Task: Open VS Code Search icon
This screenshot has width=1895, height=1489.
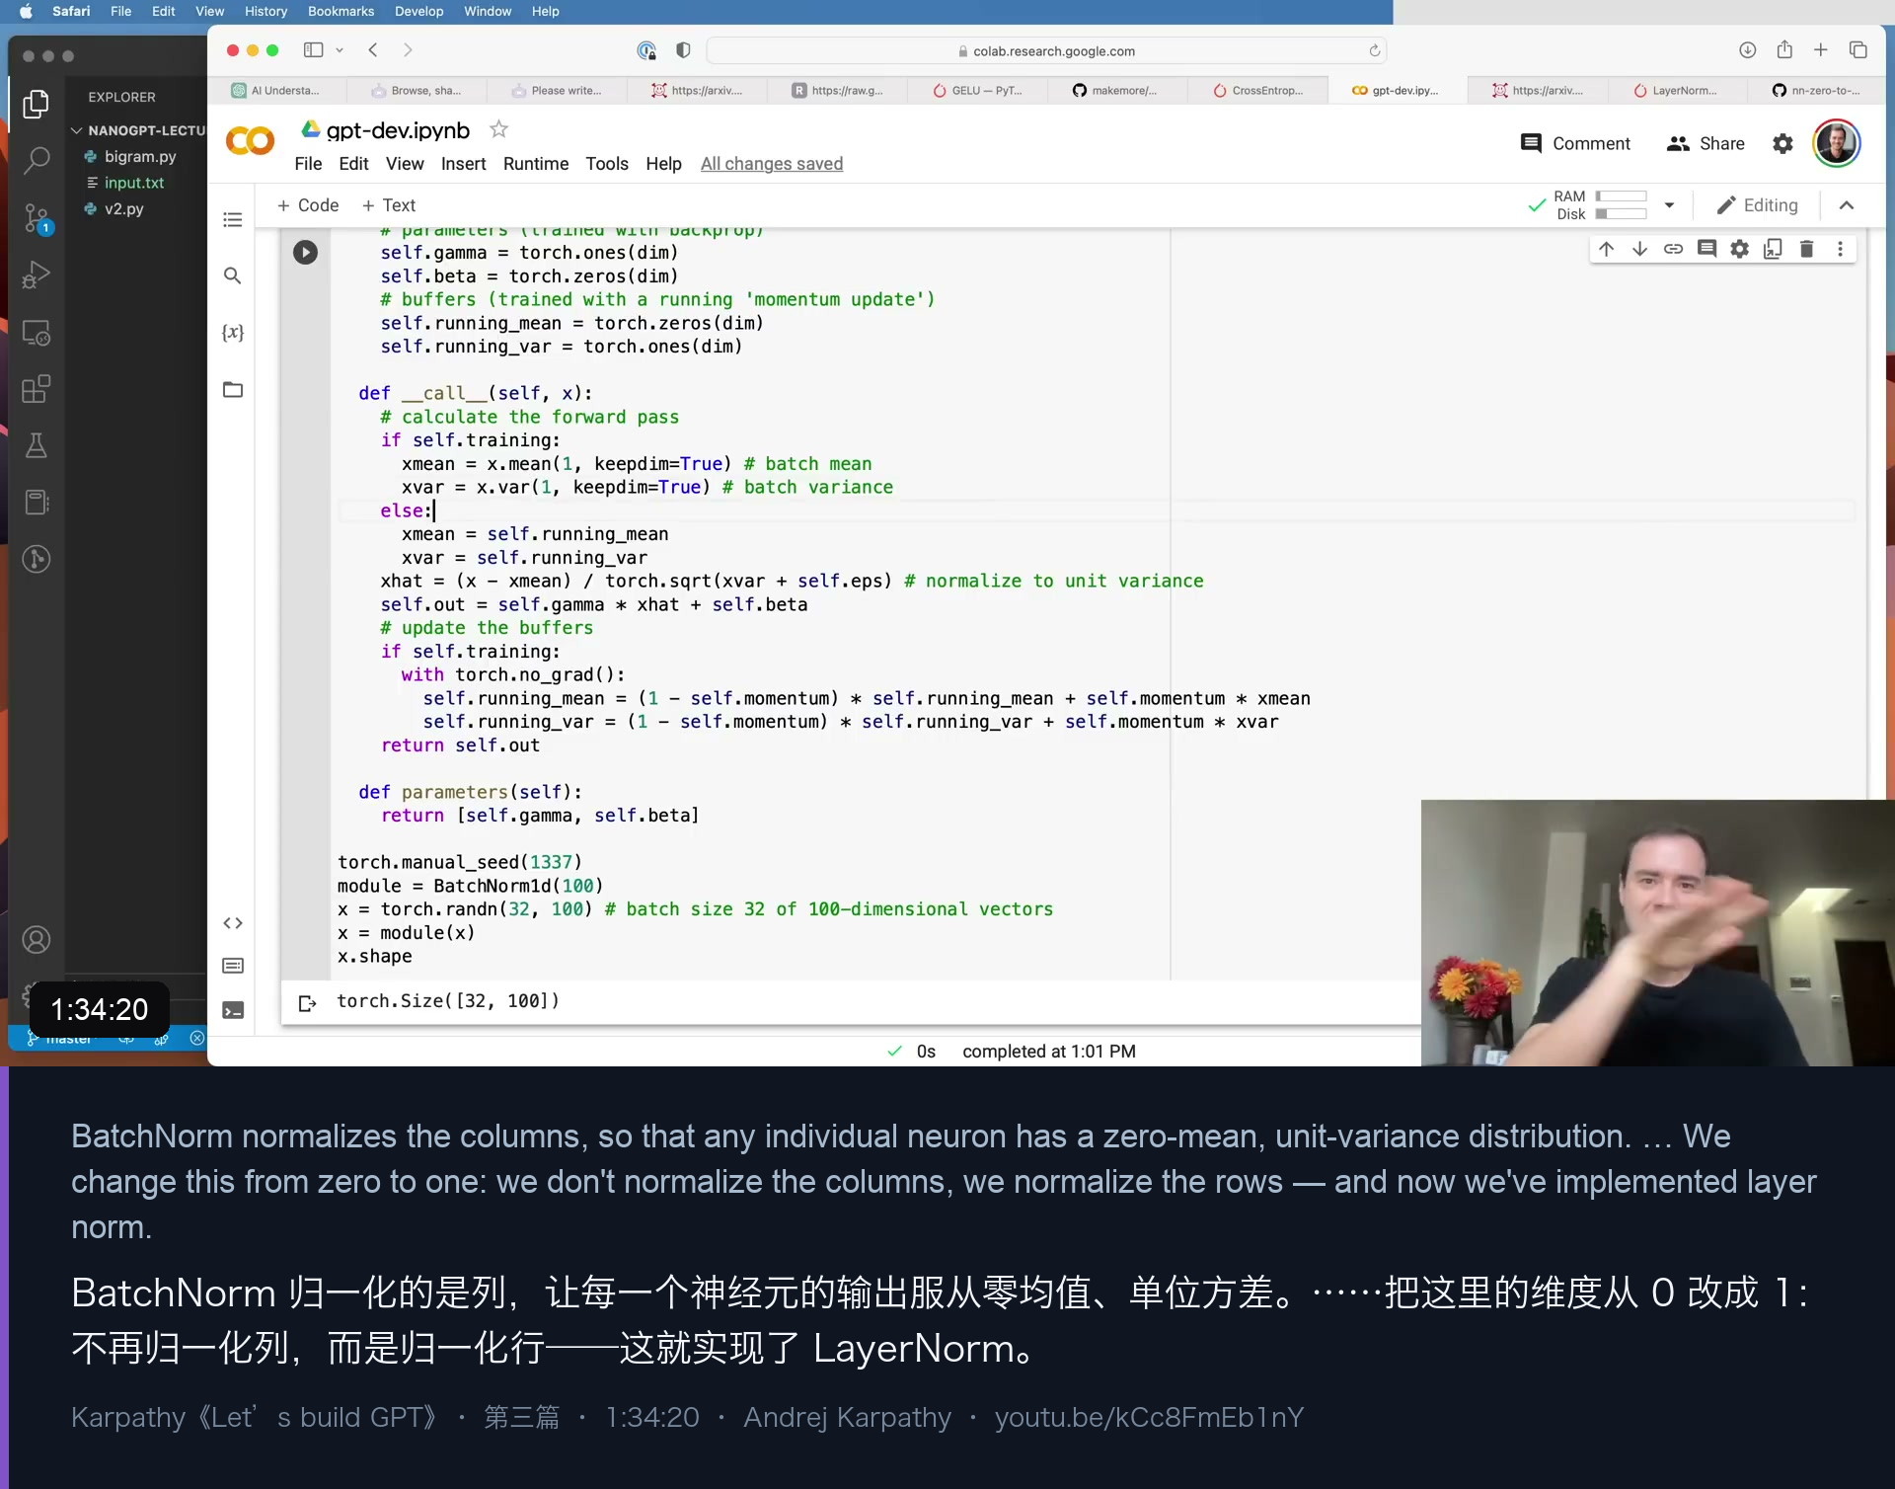Action: click(x=37, y=160)
